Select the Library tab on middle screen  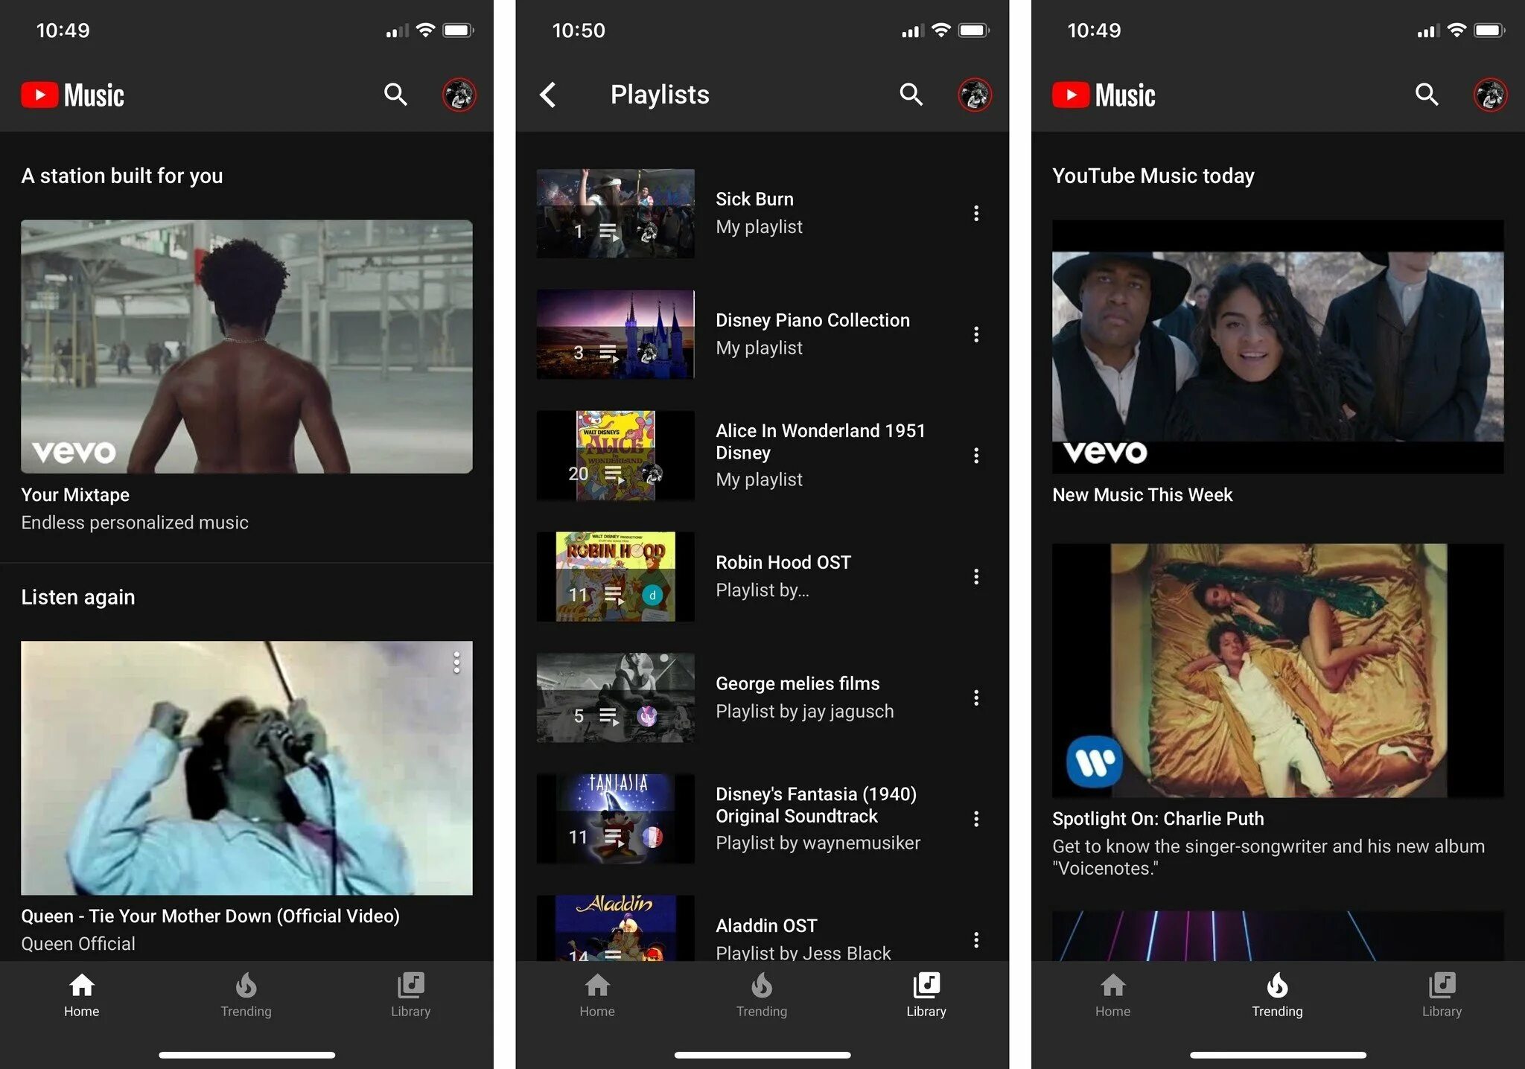pos(921,992)
